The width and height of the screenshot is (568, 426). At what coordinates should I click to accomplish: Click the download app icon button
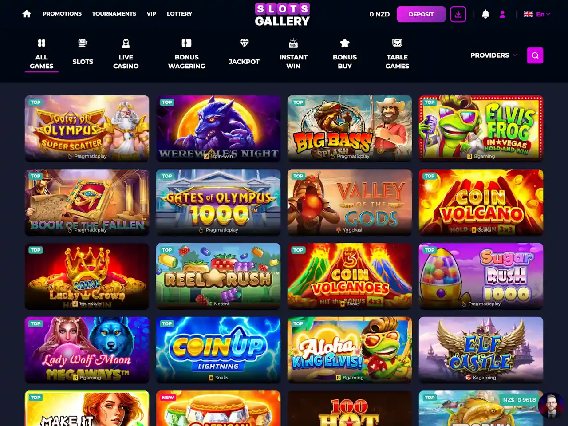pyautogui.click(x=458, y=14)
